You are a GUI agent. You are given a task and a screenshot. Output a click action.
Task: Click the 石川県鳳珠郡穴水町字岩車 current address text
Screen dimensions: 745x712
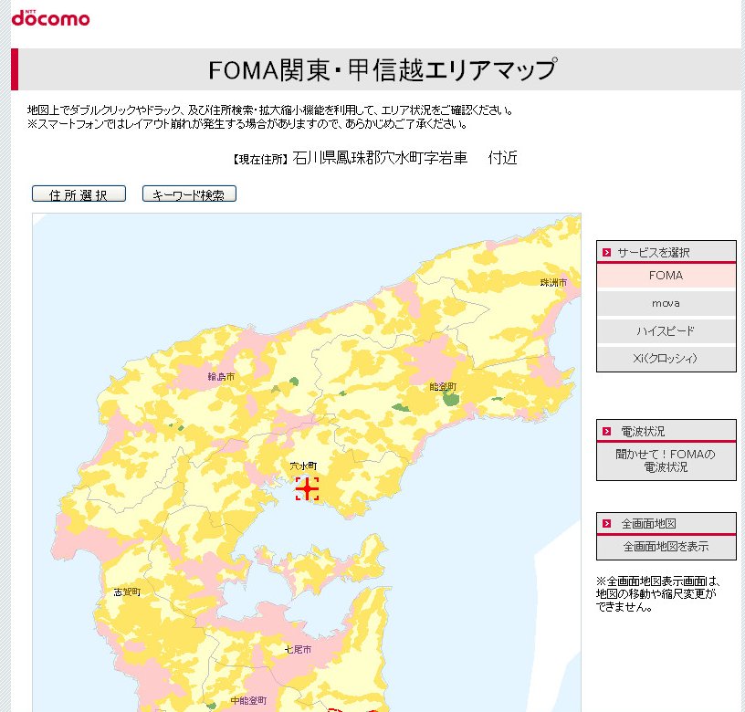(x=380, y=158)
